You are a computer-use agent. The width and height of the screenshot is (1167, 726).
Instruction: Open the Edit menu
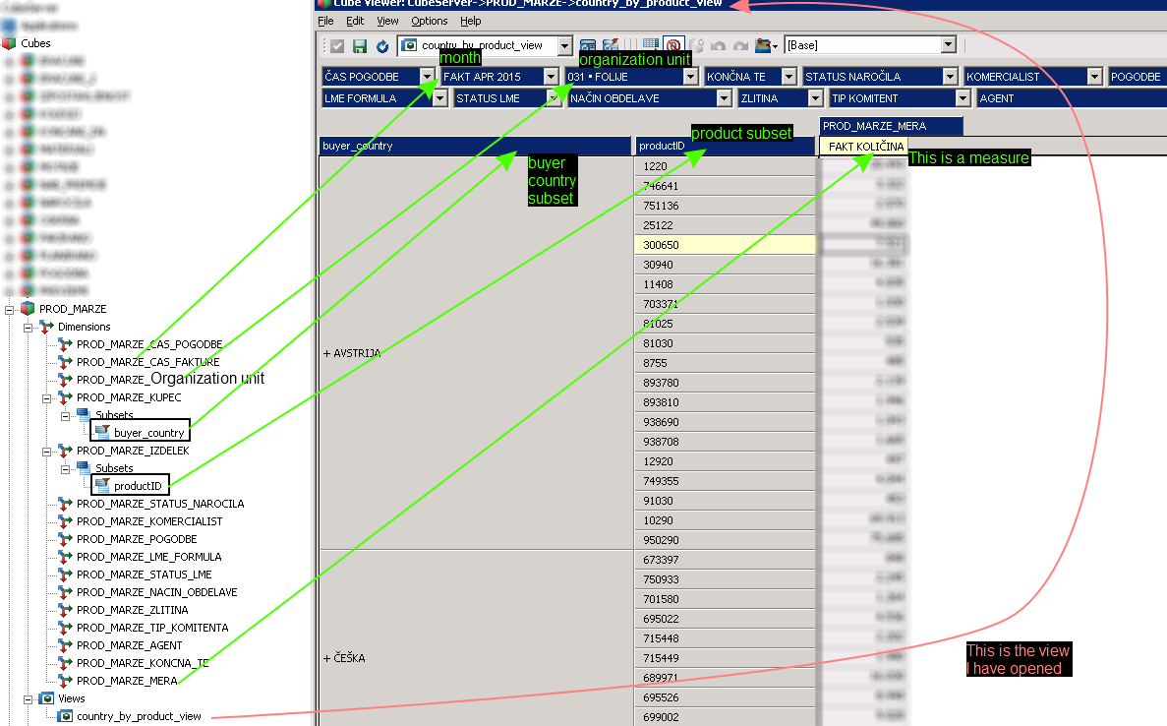click(355, 21)
